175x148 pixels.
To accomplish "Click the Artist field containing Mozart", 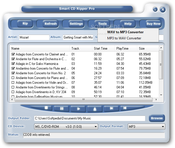I will pos(34,37).
